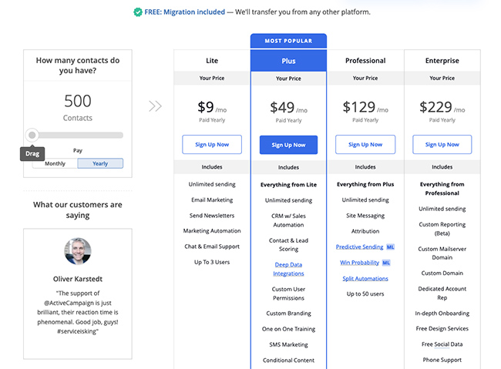The image size is (501, 369).
Task: Open the Win Probability link
Action: [359, 263]
